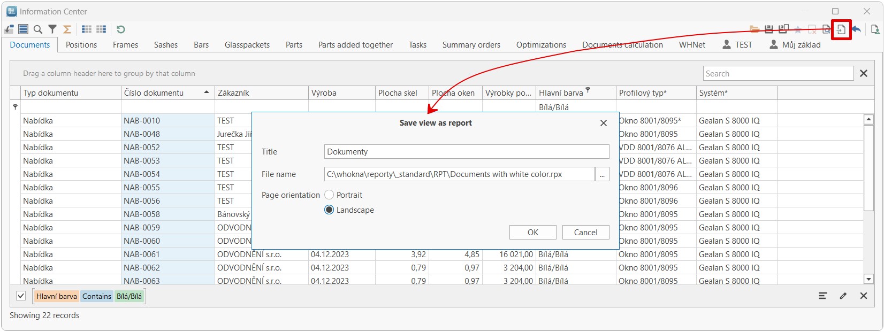Image resolution: width=884 pixels, height=332 pixels.
Task: Click the save-as floppy with copy icon
Action: (783, 29)
